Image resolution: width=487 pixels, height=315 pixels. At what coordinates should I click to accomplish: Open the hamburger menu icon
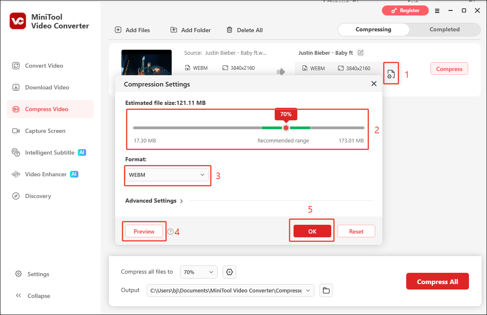(x=437, y=11)
